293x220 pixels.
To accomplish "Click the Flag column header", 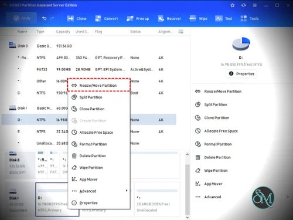I will 98,32.
